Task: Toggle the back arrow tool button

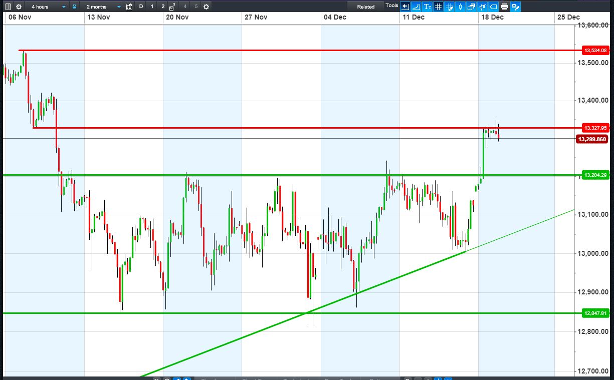Action: (x=405, y=7)
